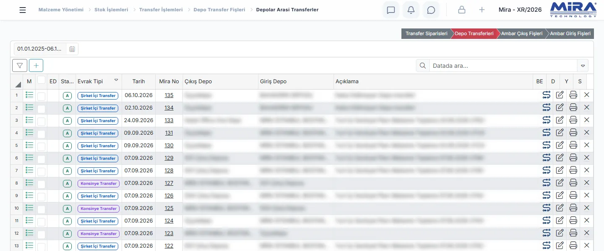Image resolution: width=604 pixels, height=251 pixels.
Task: Print the transfer with Mira No 131
Action: click(x=573, y=133)
